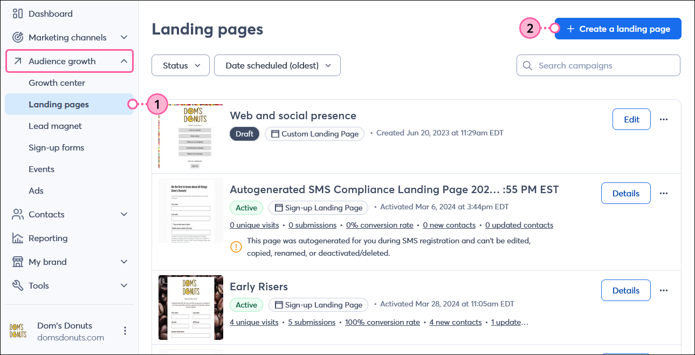Screen dimensions: 695x355
Task: Click 0 updated contacts link
Action: tap(519, 225)
